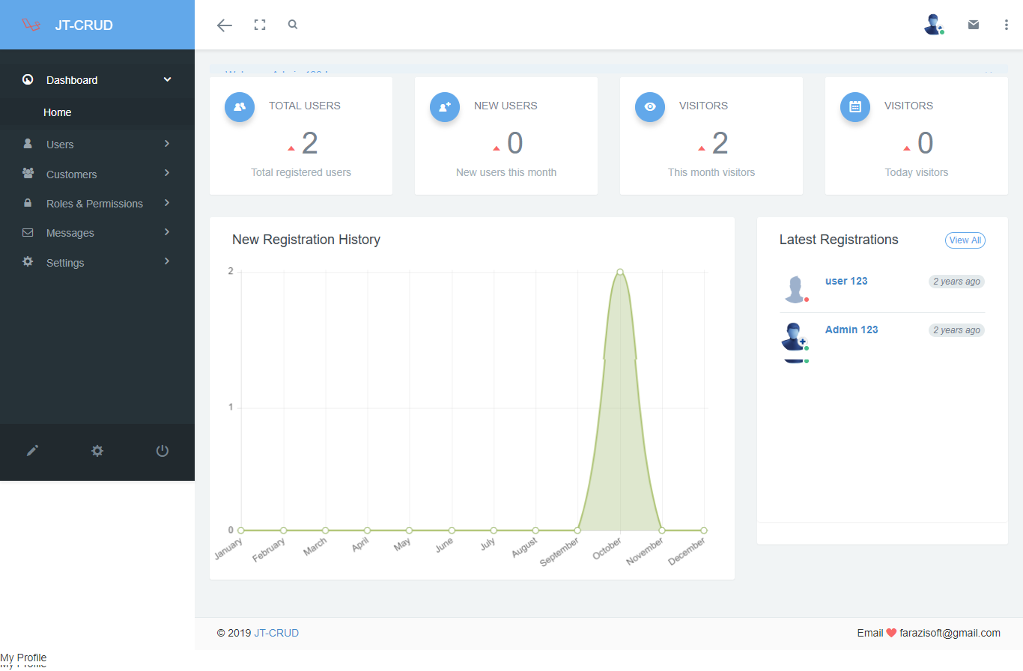Click the calendar icon on Today visitors card
Image resolution: width=1023 pixels, height=671 pixels.
pyautogui.click(x=855, y=106)
